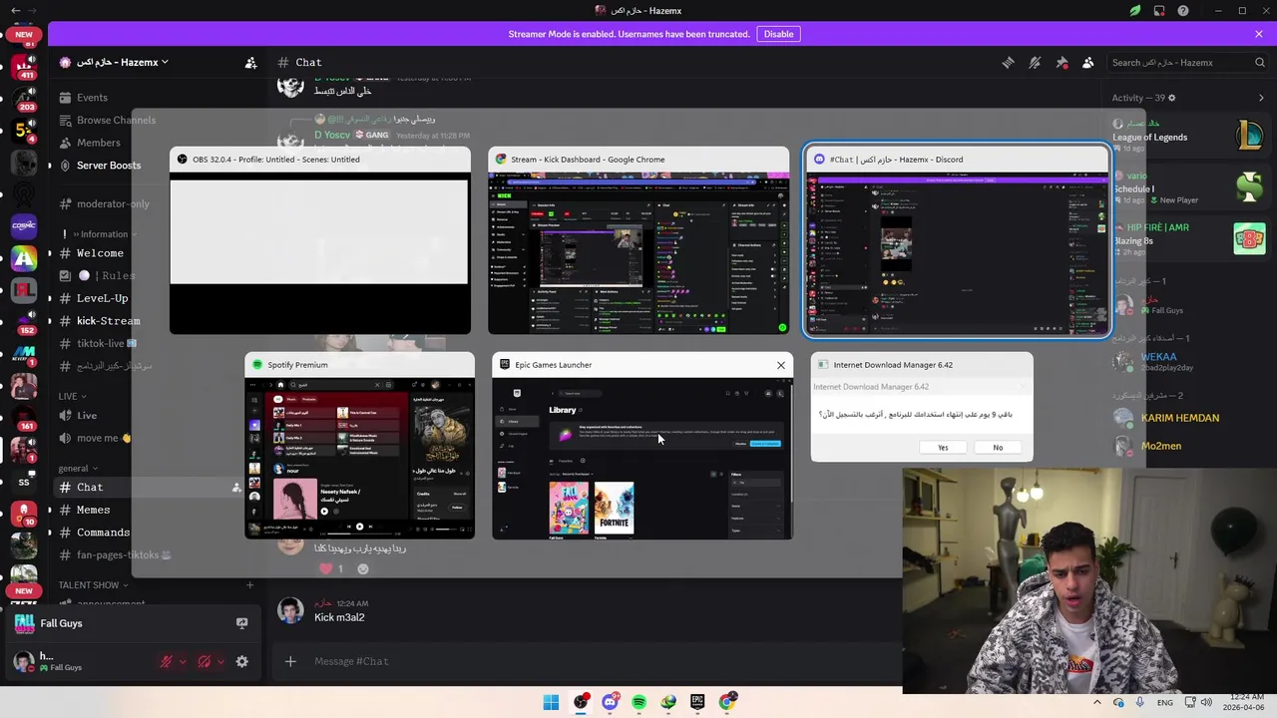Collapse the TALENT SHOW category
Viewport: 1277px width, 718px height.
pyautogui.click(x=94, y=585)
